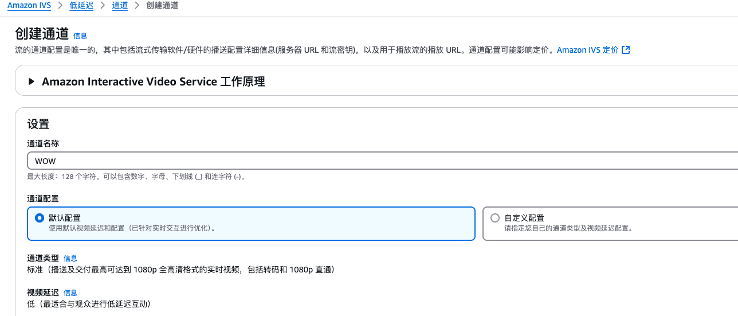Go to 低延迟 in the breadcrumb

pyautogui.click(x=81, y=5)
